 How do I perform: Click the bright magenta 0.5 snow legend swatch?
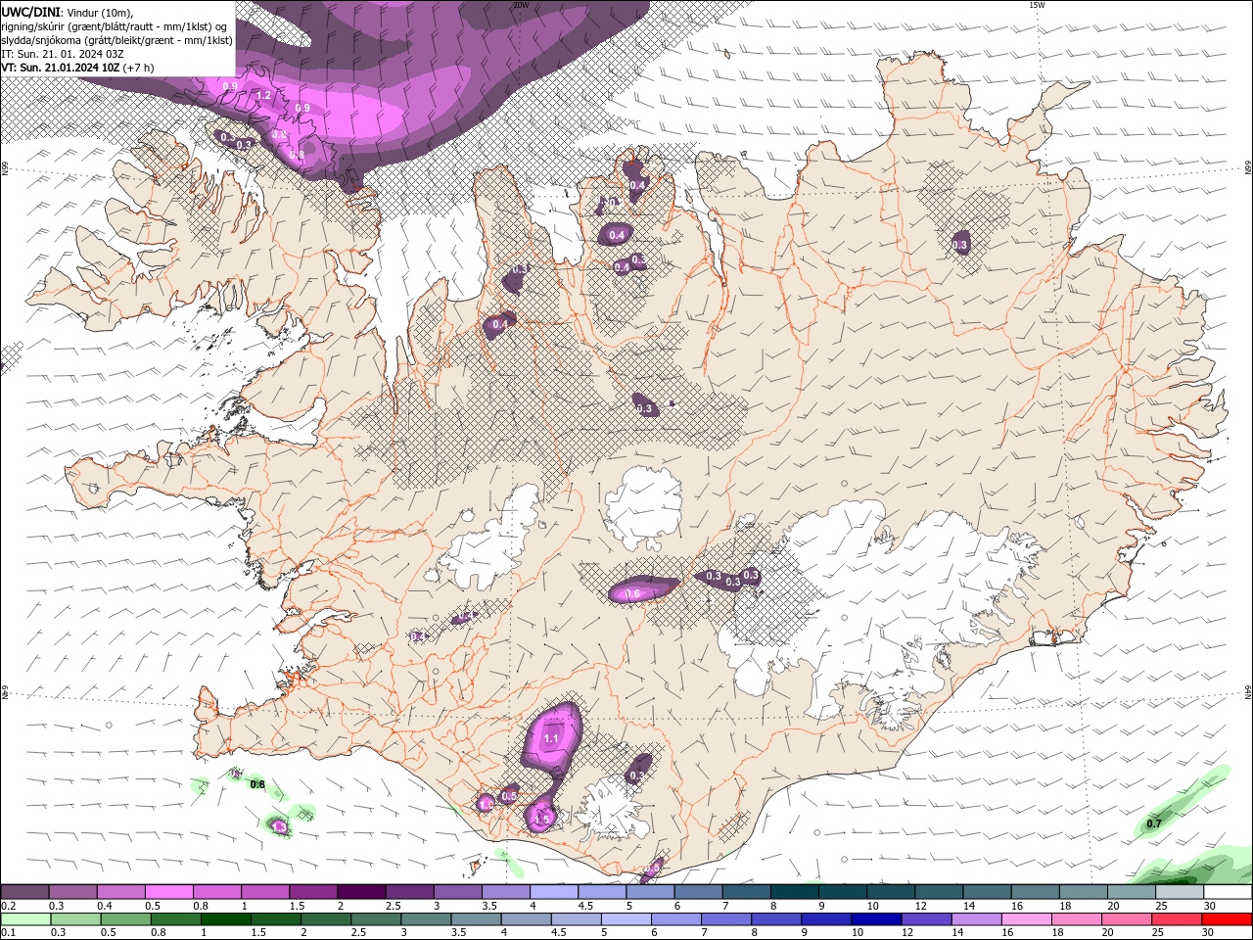point(168,891)
